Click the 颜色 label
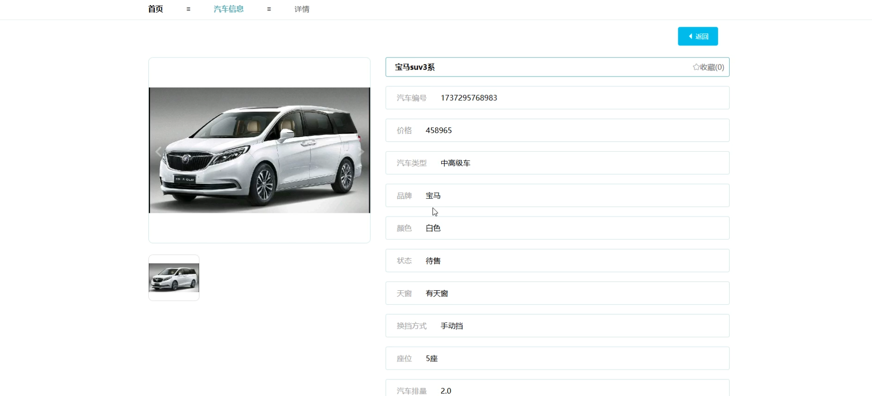Viewport: 872px width, 396px height. [404, 228]
